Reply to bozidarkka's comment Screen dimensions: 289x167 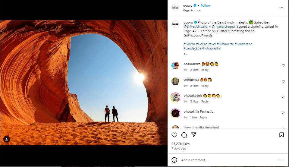(x=205, y=70)
